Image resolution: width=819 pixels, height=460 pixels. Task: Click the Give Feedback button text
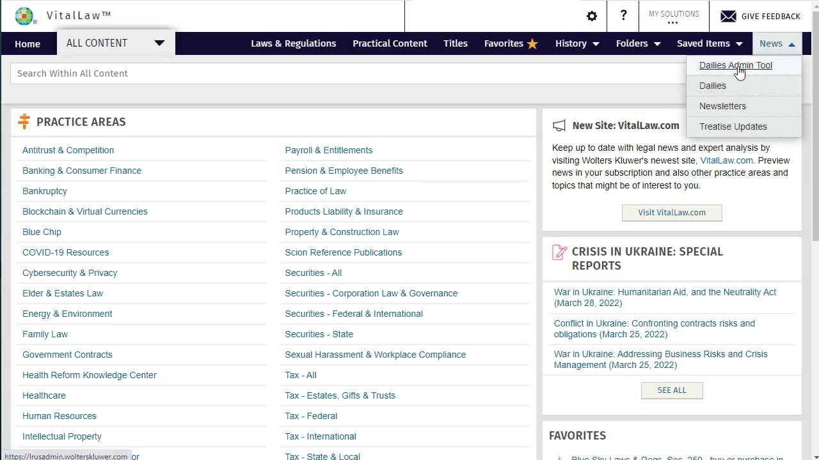(x=771, y=17)
